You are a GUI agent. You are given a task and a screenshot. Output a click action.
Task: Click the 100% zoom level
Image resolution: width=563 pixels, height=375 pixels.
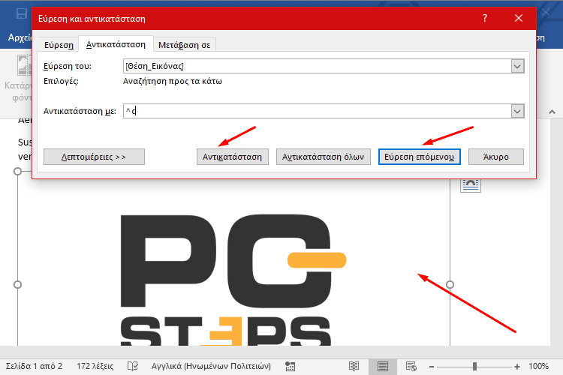click(538, 367)
